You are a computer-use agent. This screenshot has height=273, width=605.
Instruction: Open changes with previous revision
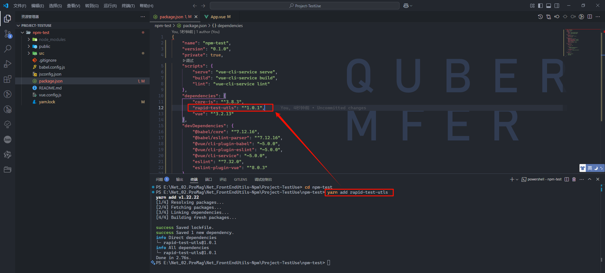pos(549,17)
